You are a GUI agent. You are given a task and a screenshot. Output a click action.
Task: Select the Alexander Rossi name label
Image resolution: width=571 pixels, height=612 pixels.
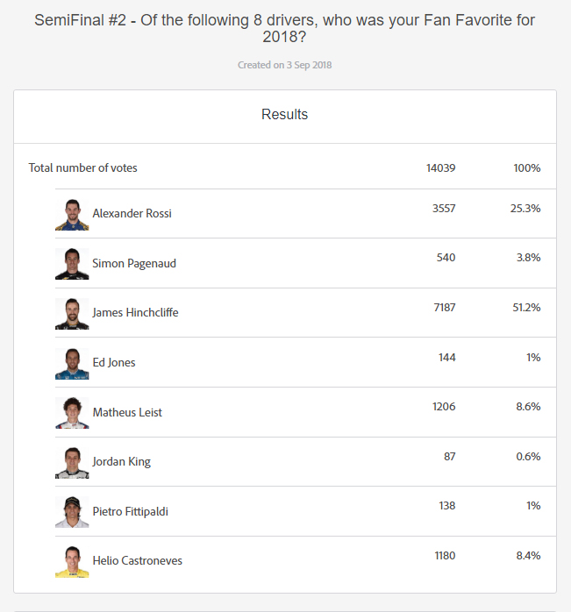click(x=132, y=214)
